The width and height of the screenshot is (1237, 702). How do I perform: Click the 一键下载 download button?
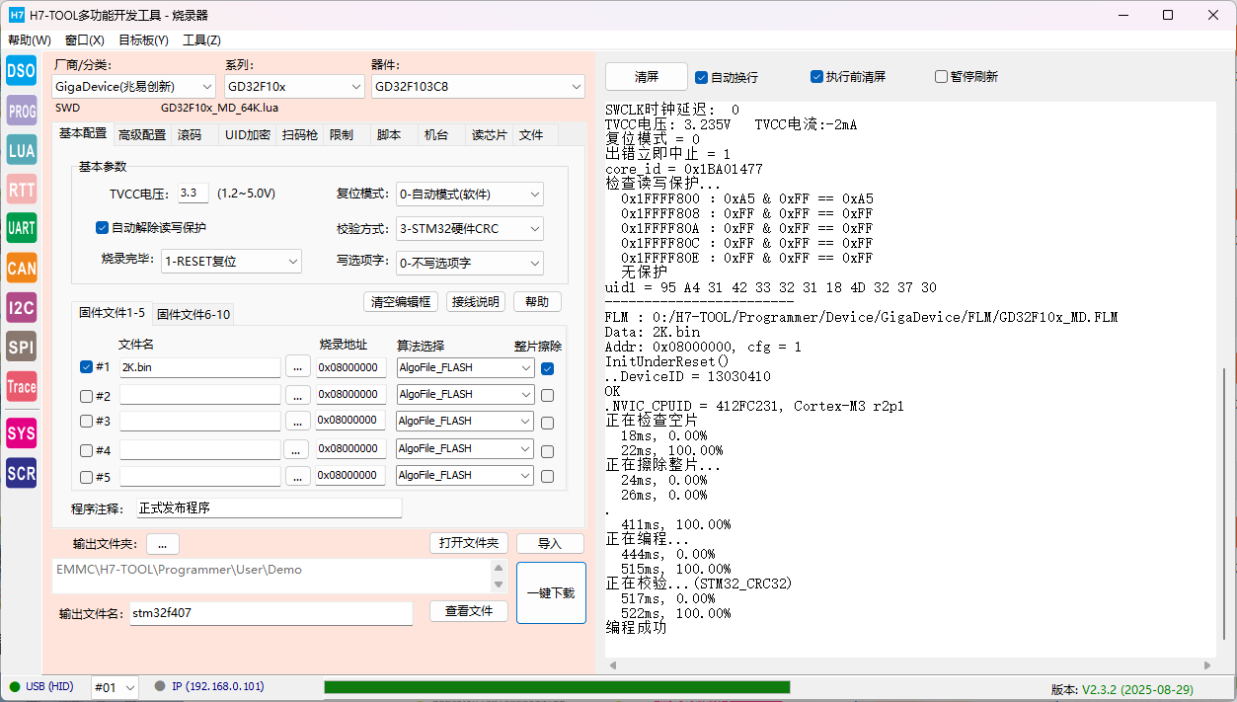(x=551, y=592)
